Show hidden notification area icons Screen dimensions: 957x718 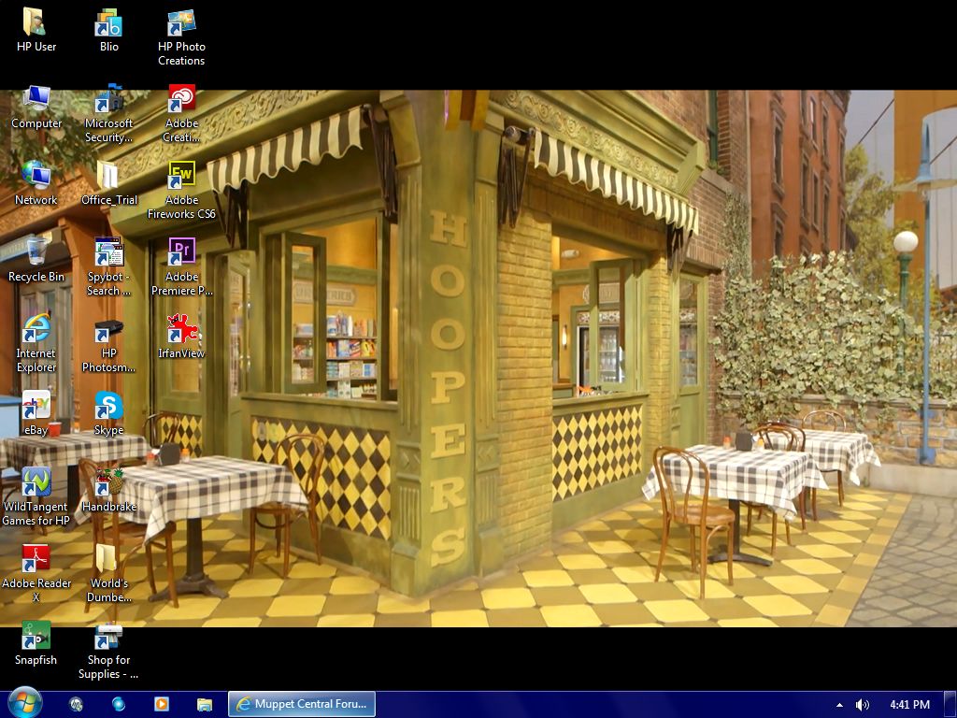pos(840,705)
